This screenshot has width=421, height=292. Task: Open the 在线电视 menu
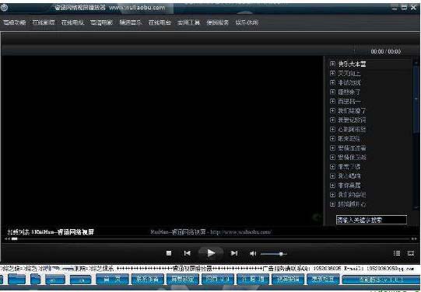pyautogui.click(x=72, y=23)
